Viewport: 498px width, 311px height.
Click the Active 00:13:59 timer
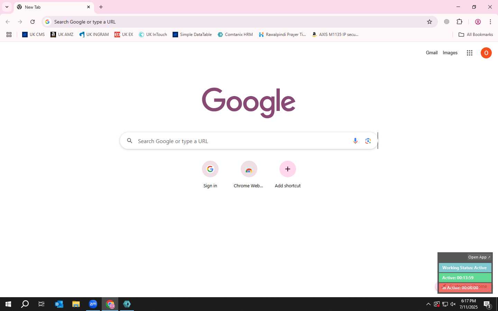point(465,277)
